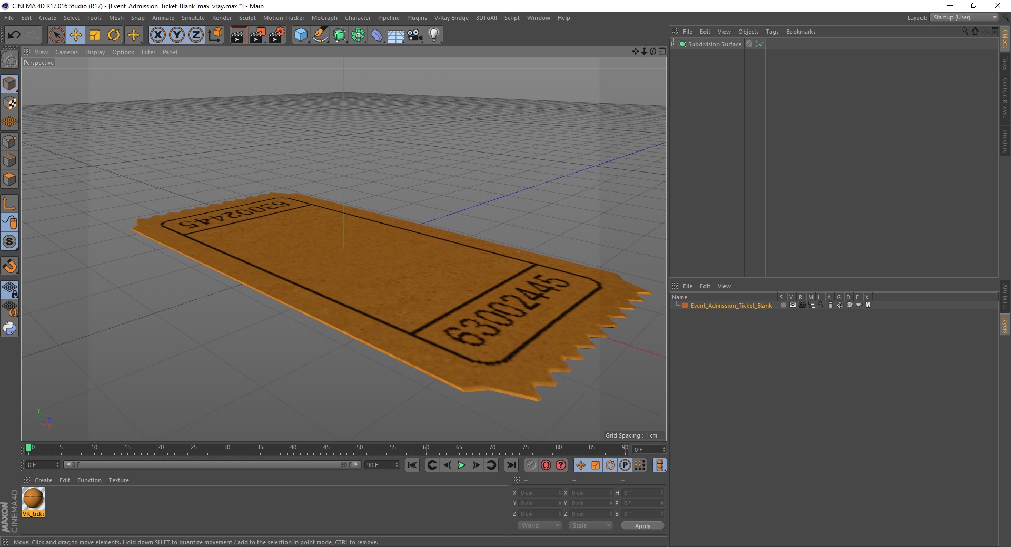
Task: Toggle coordinate system icon
Action: (215, 35)
